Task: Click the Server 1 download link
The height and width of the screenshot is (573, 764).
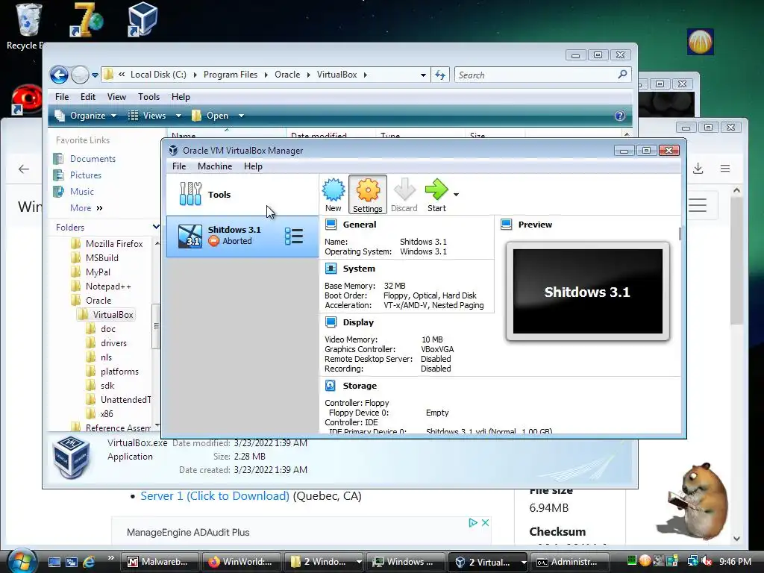Action: 215,496
